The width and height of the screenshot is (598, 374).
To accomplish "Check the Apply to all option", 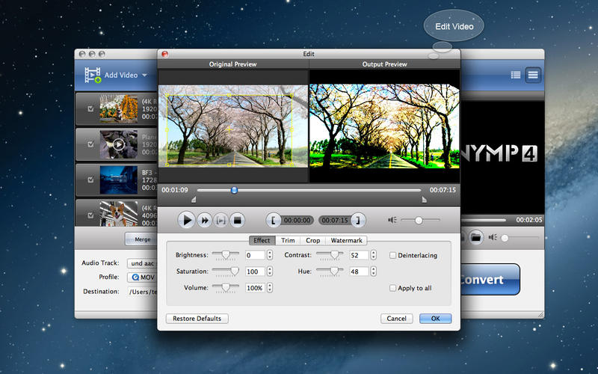I will [393, 288].
